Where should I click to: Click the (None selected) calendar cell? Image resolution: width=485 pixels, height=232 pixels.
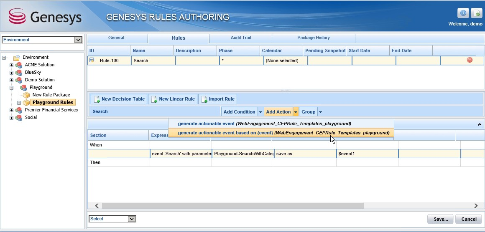pos(286,61)
